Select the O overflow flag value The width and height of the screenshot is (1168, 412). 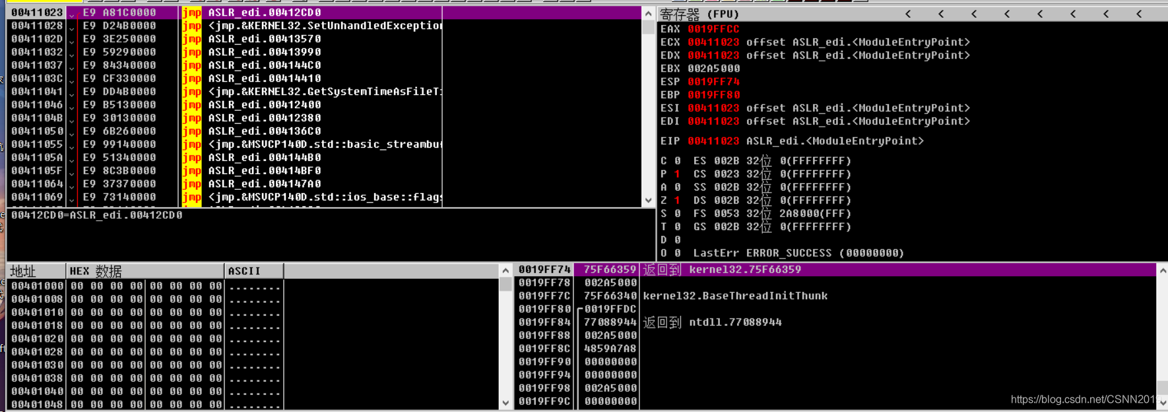(677, 253)
